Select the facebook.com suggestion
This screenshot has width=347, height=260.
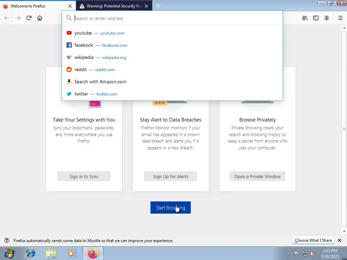click(x=172, y=45)
